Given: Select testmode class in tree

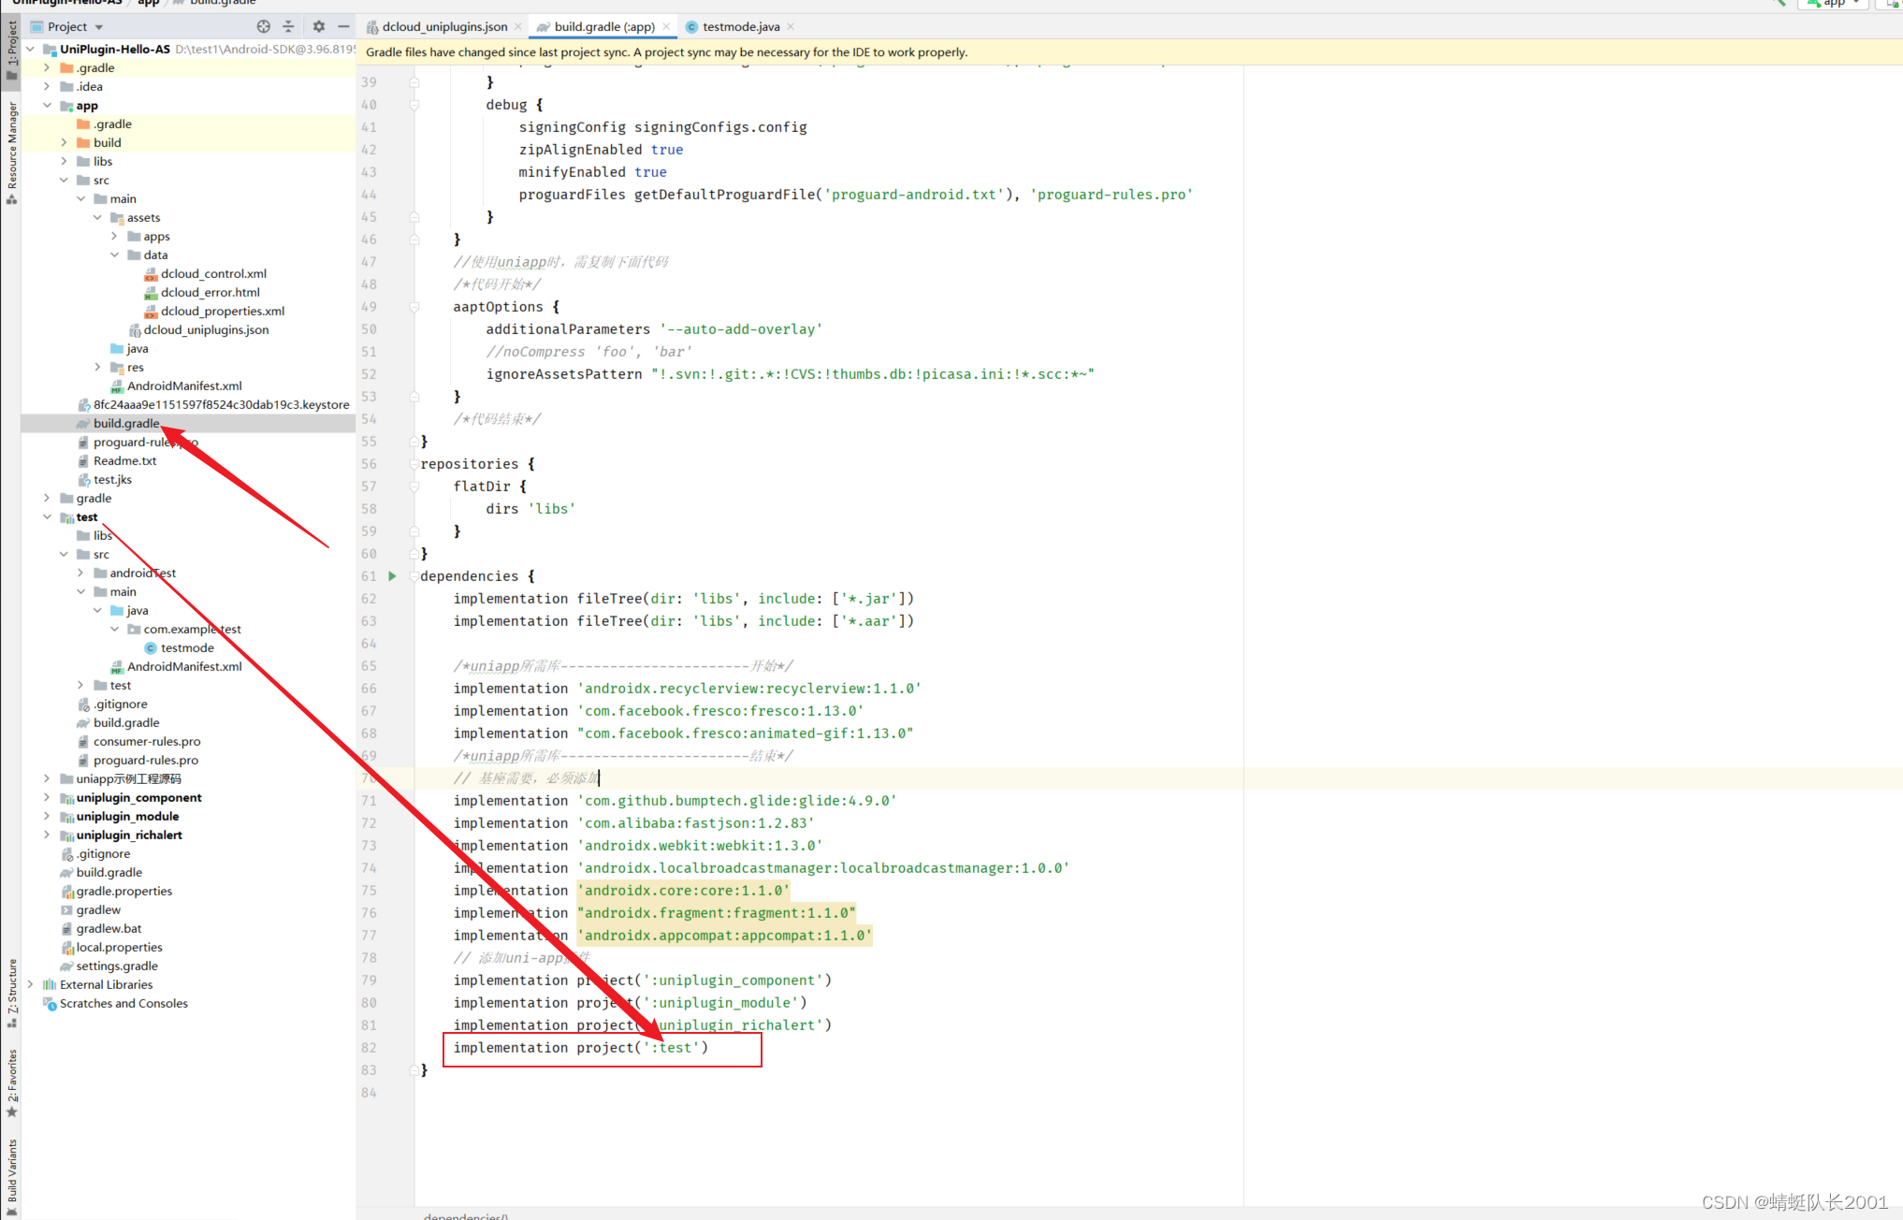Looking at the screenshot, I should tap(187, 647).
